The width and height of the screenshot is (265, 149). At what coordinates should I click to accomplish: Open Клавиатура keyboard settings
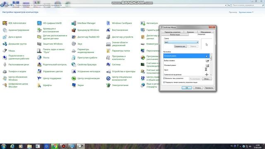coord(149,44)
